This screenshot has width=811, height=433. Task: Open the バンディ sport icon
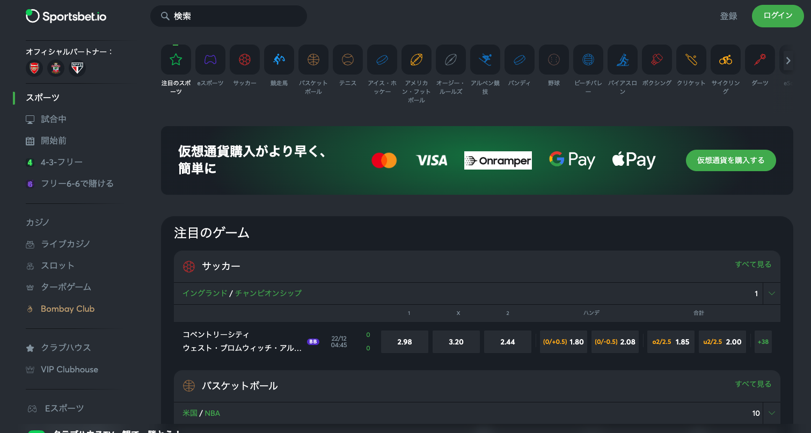tap(520, 60)
